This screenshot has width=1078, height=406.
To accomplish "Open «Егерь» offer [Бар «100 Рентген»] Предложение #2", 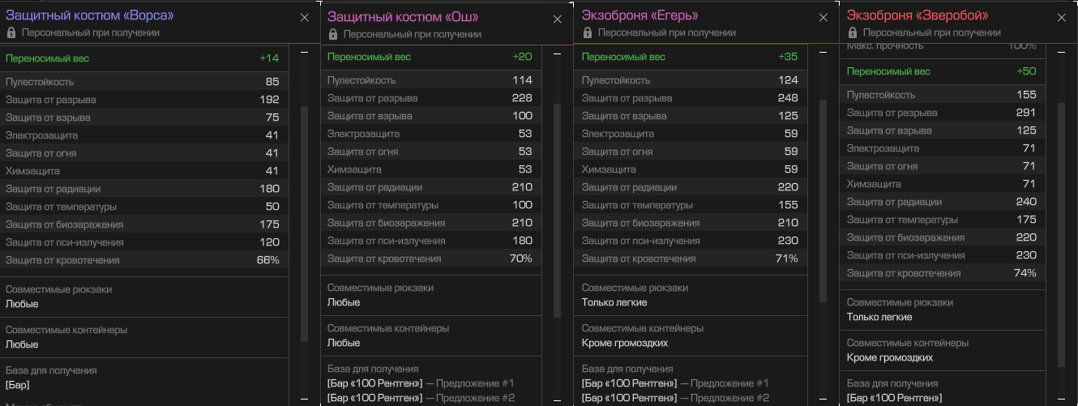I will [x=675, y=398].
